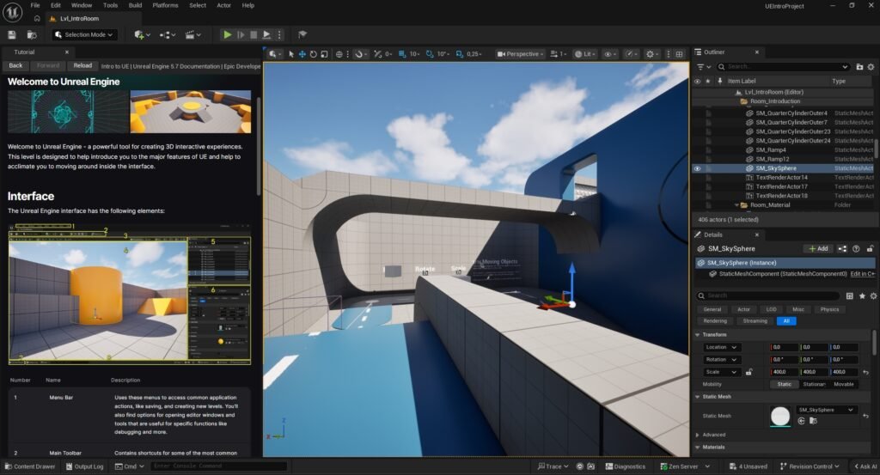Select the Rendering filter in Details

pos(715,320)
